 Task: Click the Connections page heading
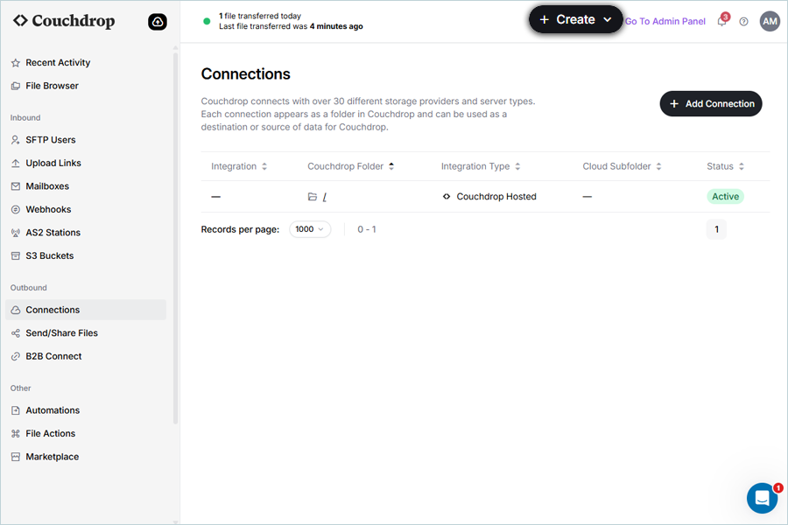click(x=246, y=73)
